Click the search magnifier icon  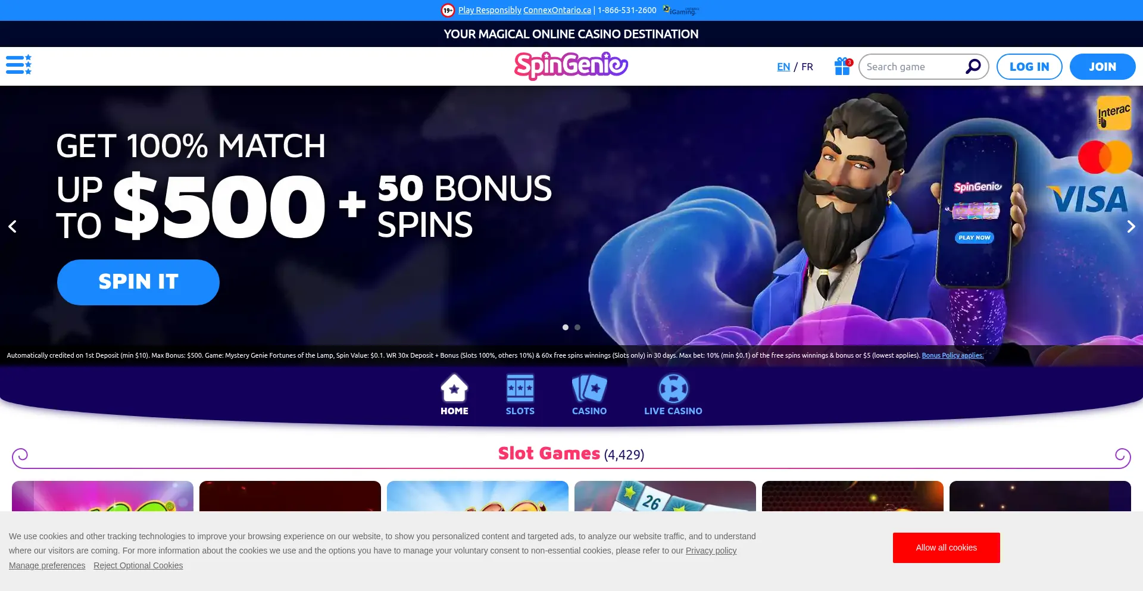pos(973,66)
